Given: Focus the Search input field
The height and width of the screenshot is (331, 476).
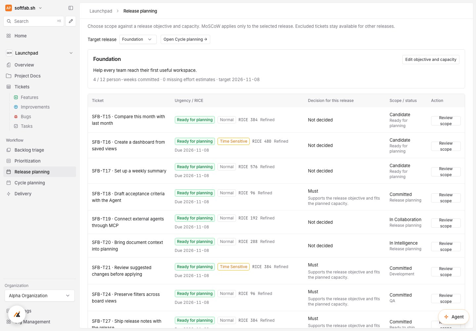Looking at the screenshot, I should pos(33,21).
